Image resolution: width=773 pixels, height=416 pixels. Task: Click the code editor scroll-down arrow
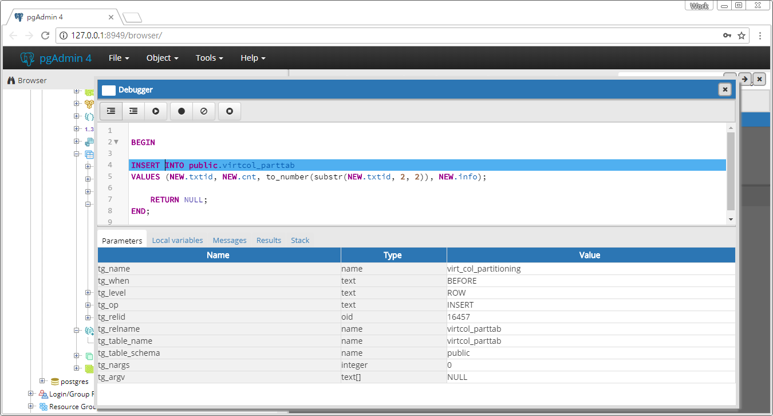coord(730,219)
